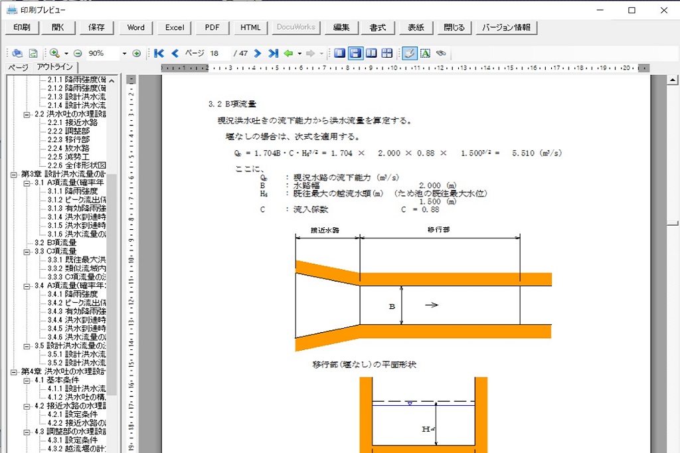Click the binoculars search icon
Viewport: 680px width, 453px height.
point(441,53)
